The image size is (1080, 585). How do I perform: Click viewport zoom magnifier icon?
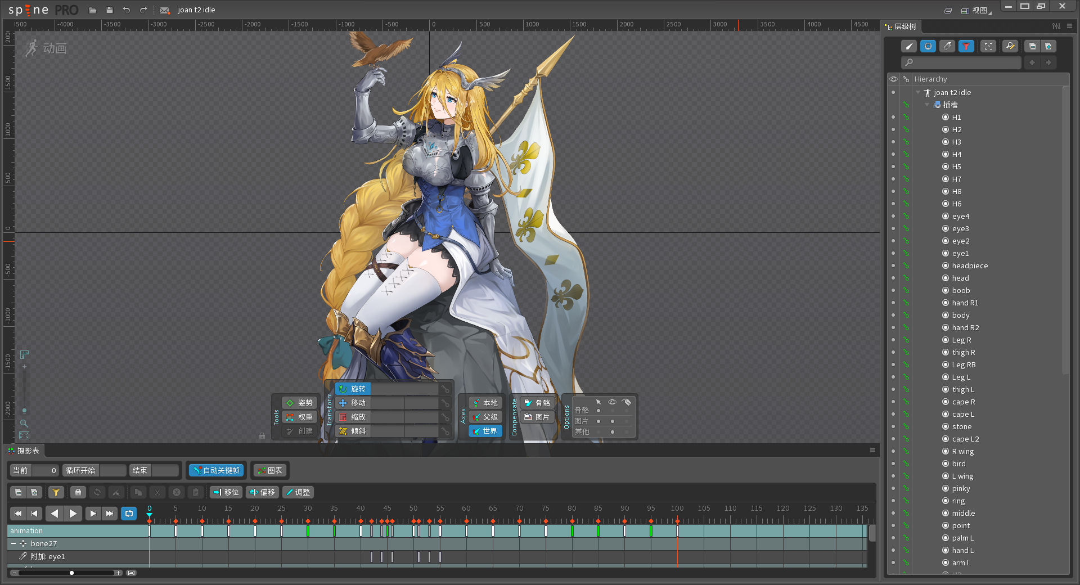pyautogui.click(x=24, y=423)
